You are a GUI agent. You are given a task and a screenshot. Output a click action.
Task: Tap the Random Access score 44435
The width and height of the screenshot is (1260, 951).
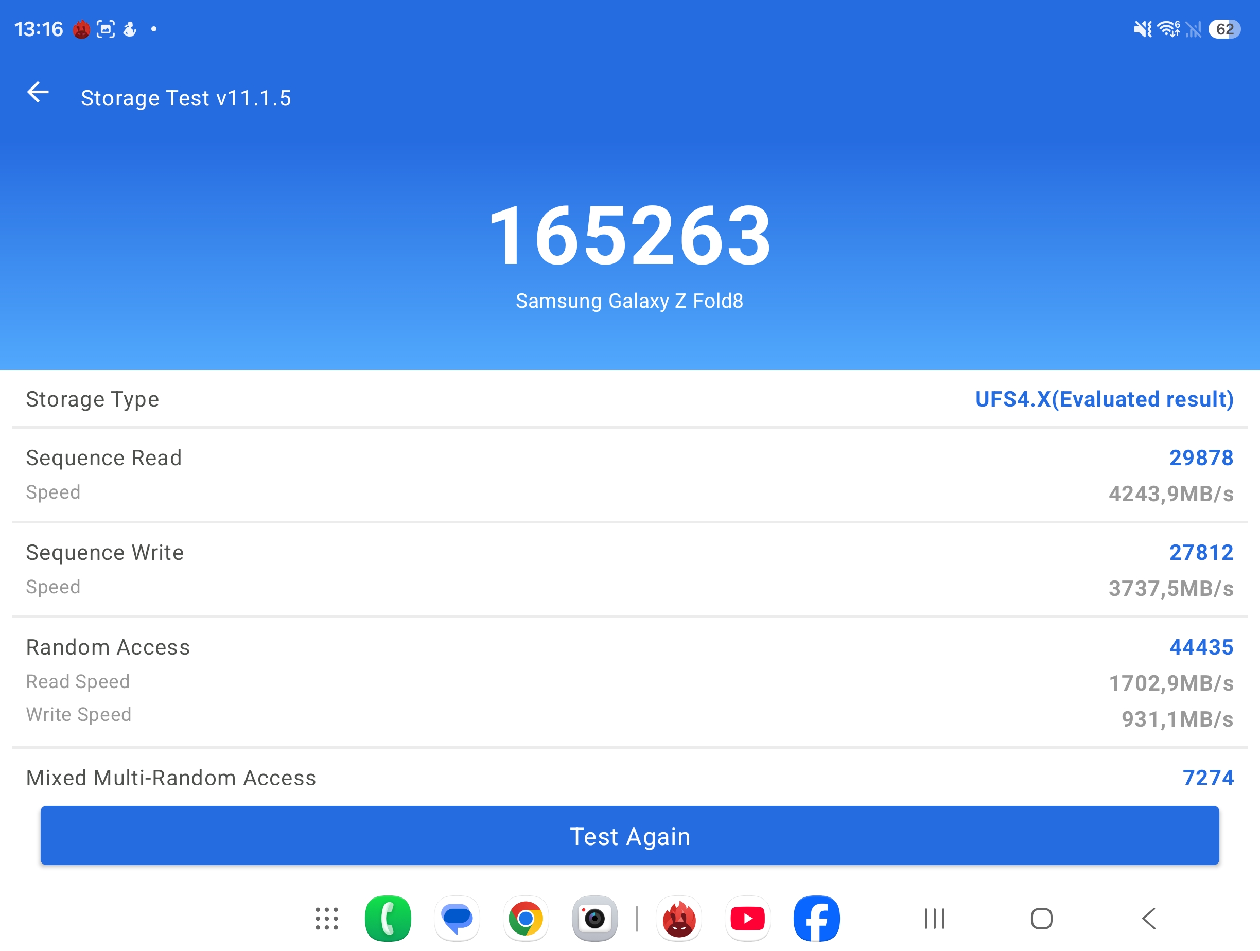(1201, 647)
